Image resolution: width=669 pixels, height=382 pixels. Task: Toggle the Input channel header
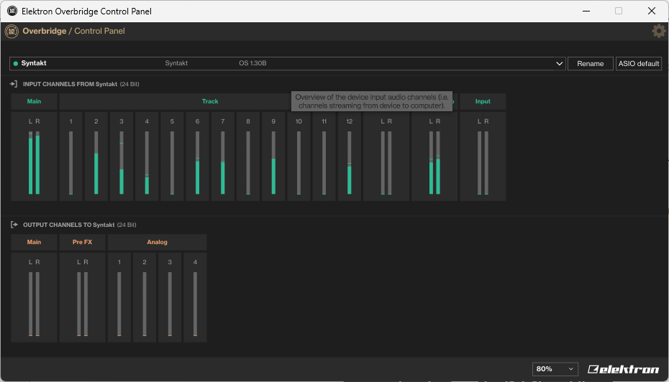tap(483, 101)
